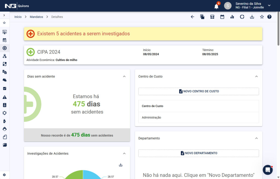280x179 pixels.
Task: Open the Severino da Silva account dropdown
Action: click(269, 5)
